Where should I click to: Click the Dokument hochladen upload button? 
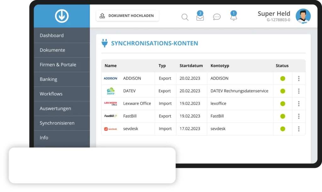pyautogui.click(x=127, y=16)
